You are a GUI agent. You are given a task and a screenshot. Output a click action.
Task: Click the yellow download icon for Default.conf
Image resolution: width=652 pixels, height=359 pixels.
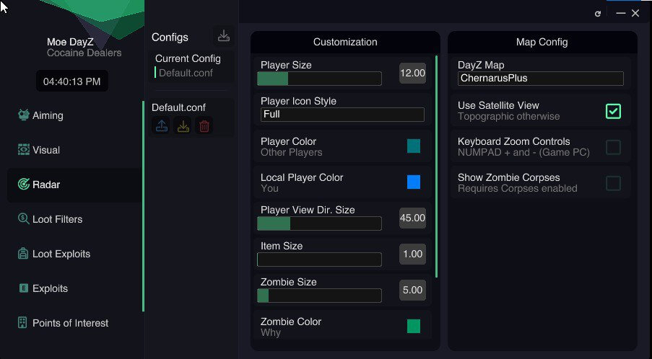(x=183, y=125)
